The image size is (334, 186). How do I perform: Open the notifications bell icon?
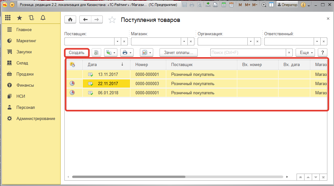tap(43, 18)
